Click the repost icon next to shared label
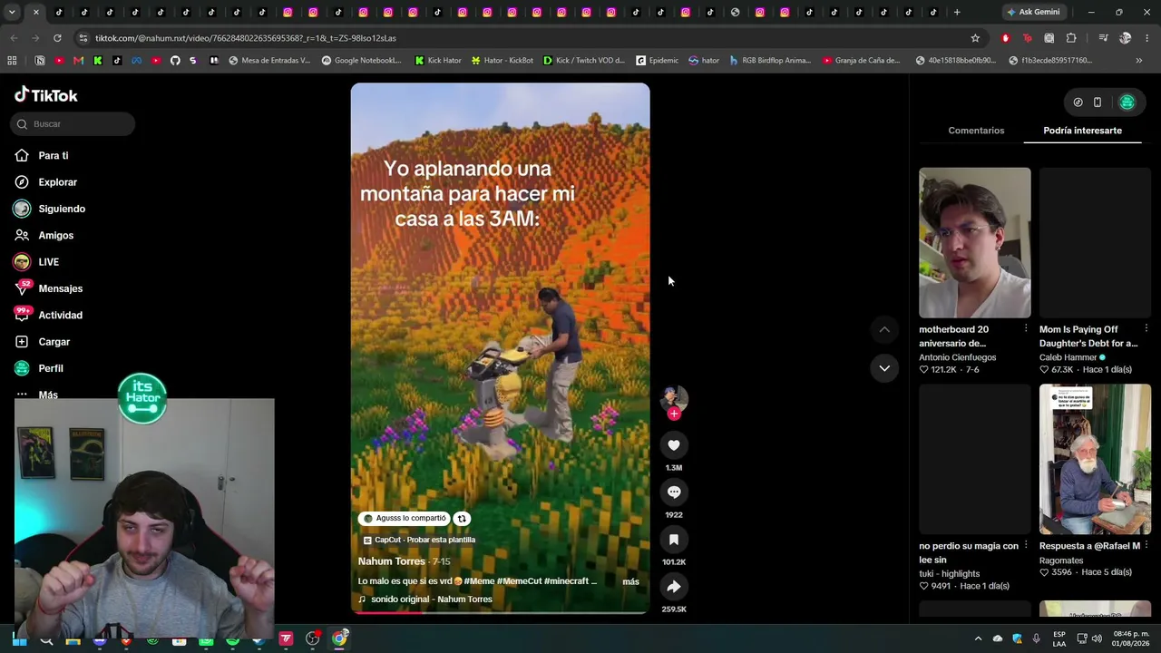1161x653 pixels. pos(462,519)
